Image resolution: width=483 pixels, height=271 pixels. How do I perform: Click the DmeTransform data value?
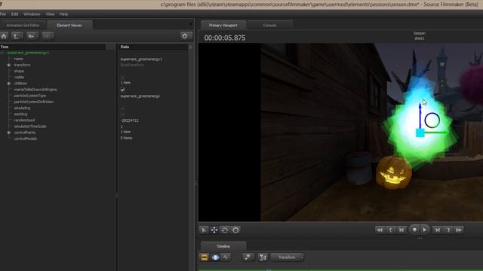click(132, 65)
